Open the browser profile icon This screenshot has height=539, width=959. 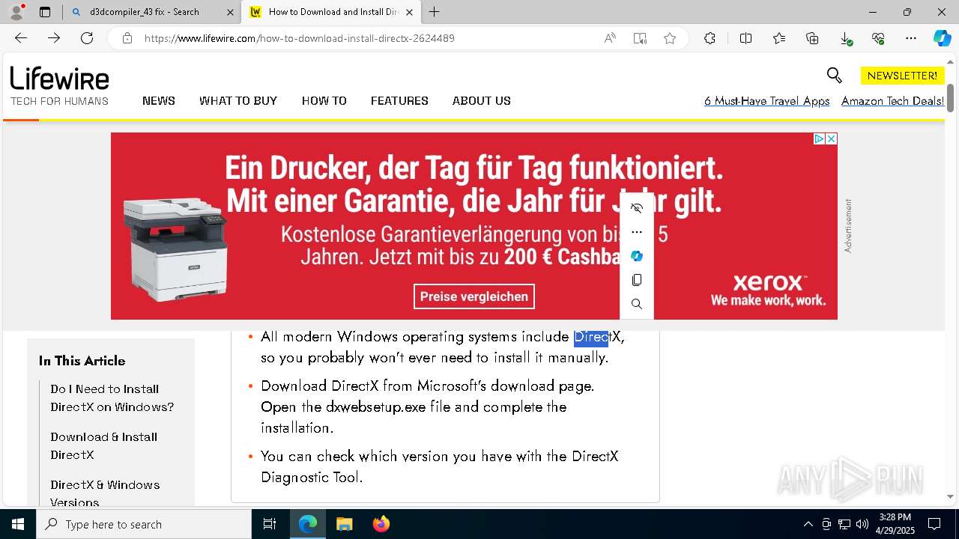16,12
